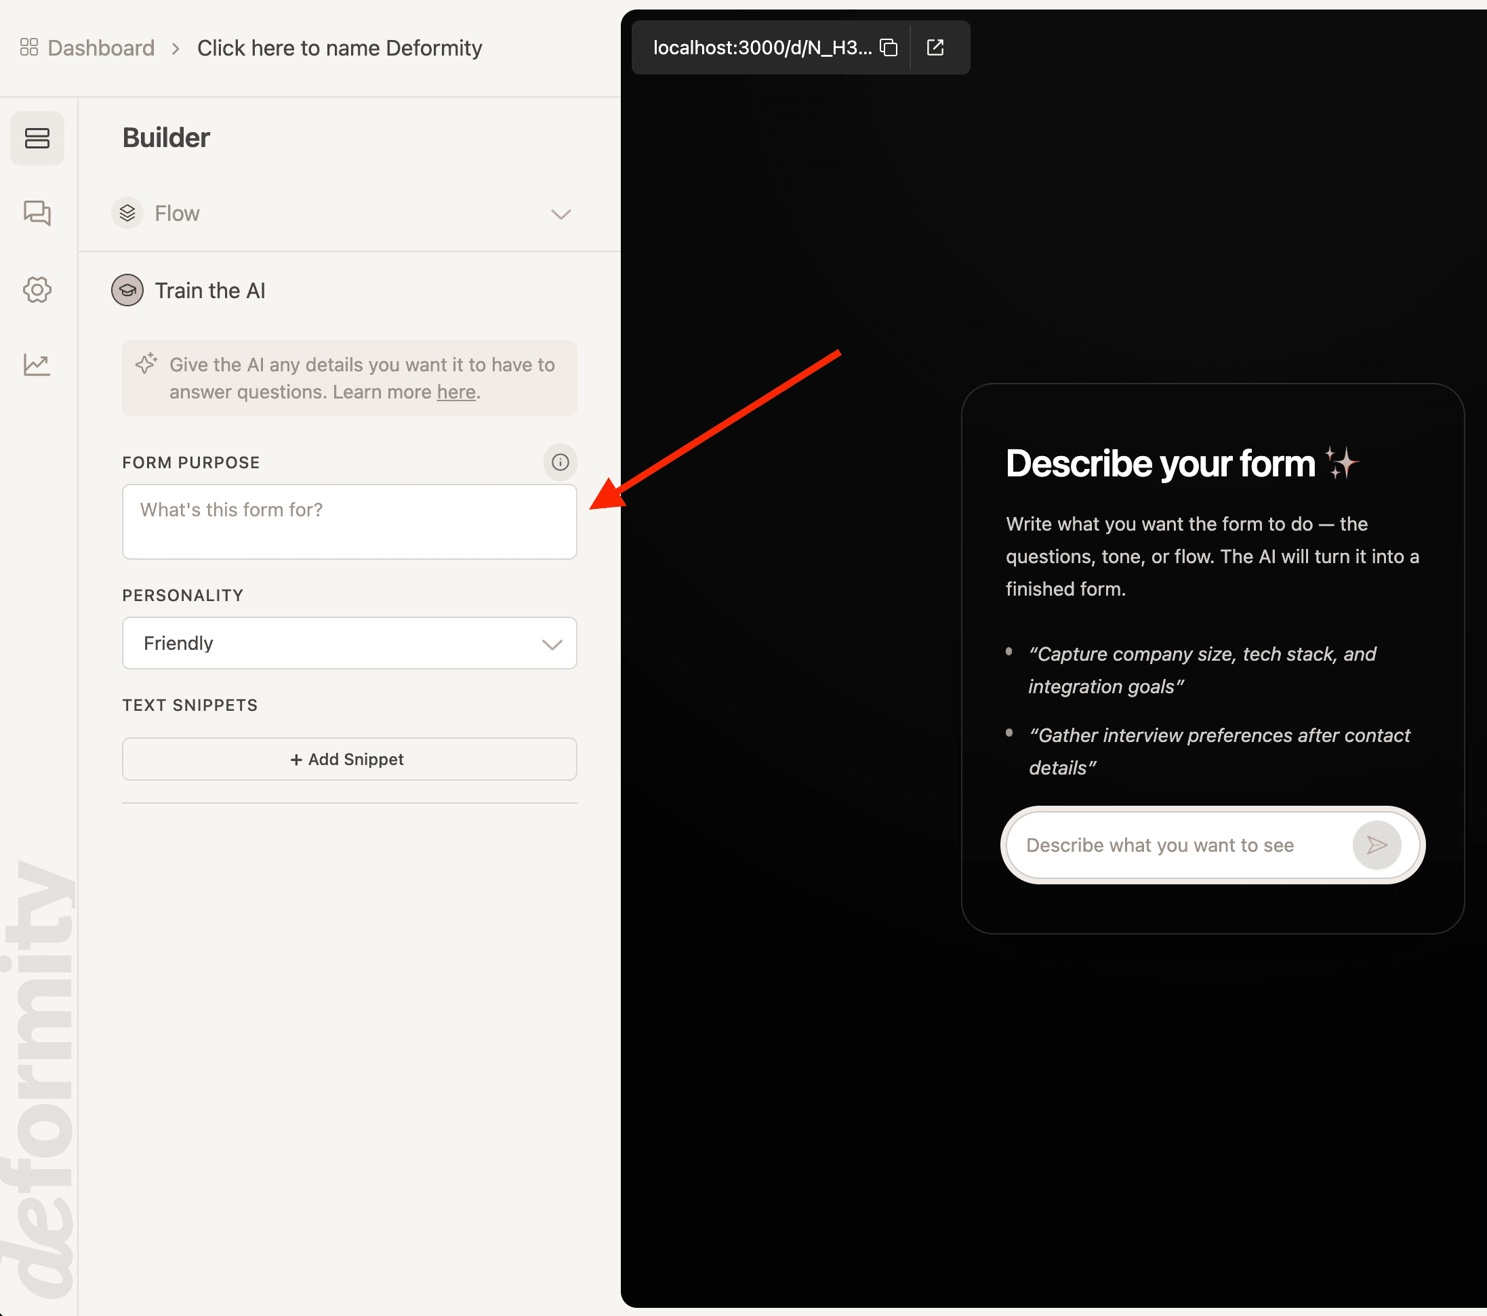This screenshot has height=1316, width=1487.
Task: Click the What's this form for field
Action: [349, 522]
